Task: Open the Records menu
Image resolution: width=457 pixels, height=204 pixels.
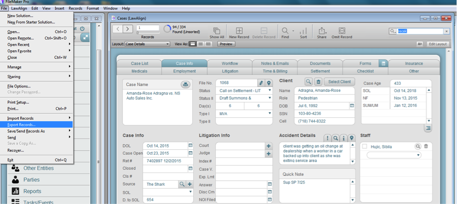Action: (76, 8)
